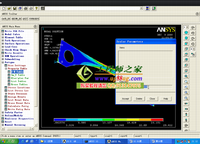
Task: Select the Oblique View cube icon
Action: [x=186, y=38]
